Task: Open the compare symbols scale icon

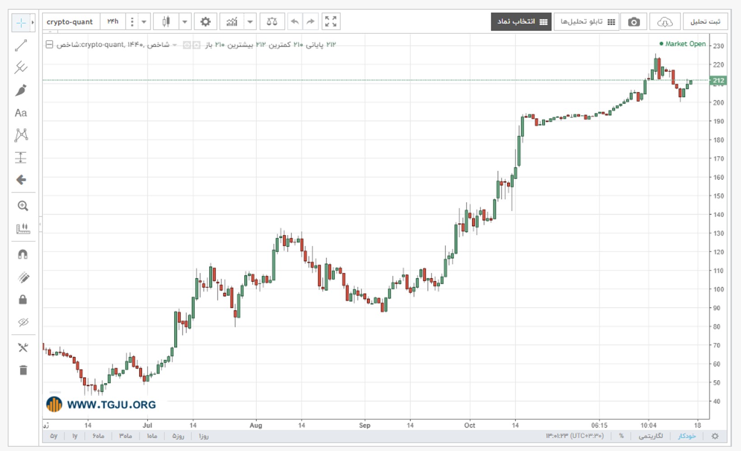Action: 272,22
